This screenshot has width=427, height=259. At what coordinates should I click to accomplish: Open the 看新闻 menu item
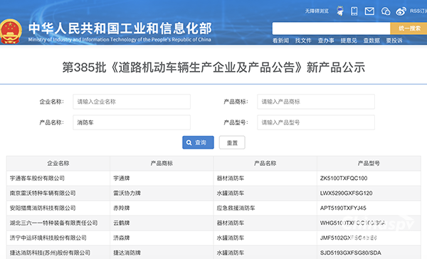[280, 41]
